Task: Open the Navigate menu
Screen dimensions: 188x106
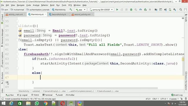Action: pos(21,5)
